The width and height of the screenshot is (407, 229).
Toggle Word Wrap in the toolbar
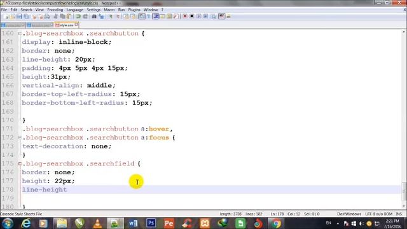pyautogui.click(x=141, y=17)
